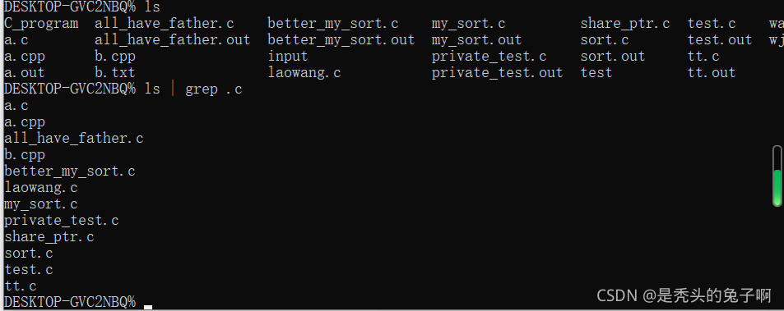784x311 pixels.
Task: Click tt.c in the grep output list
Action: pyautogui.click(x=20, y=286)
